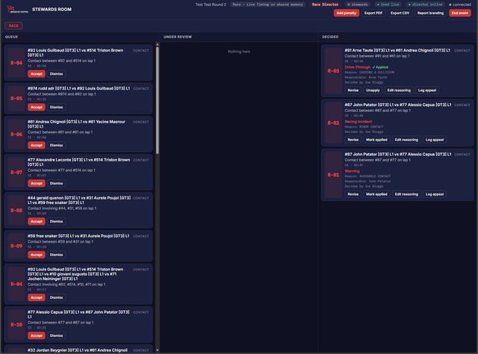Screen dimensions: 478x354
Task: Click the R-08 badge in the Queue
Action: point(16,211)
